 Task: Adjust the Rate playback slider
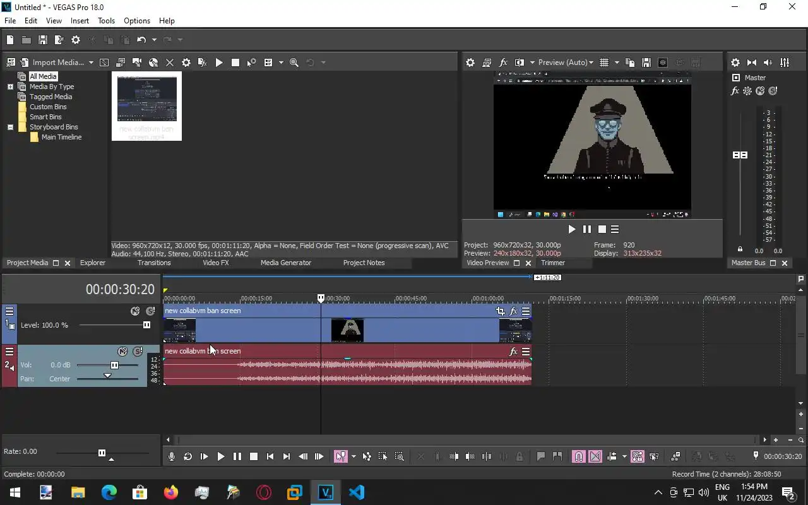coord(102,453)
